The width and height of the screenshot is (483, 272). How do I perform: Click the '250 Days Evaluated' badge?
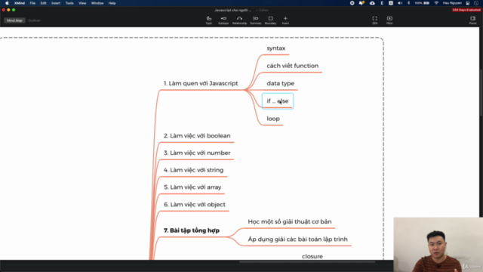point(466,10)
